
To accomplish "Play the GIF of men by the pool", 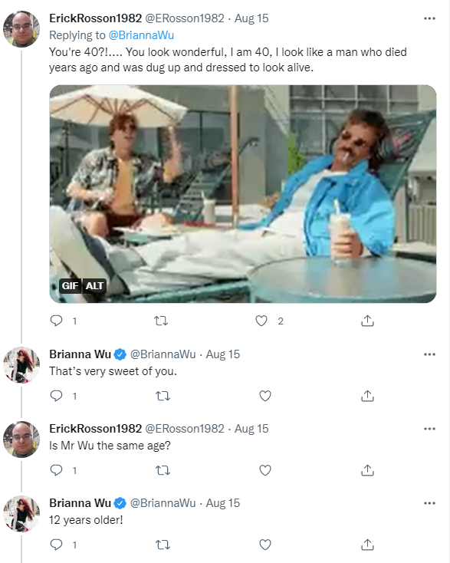I will (x=243, y=194).
